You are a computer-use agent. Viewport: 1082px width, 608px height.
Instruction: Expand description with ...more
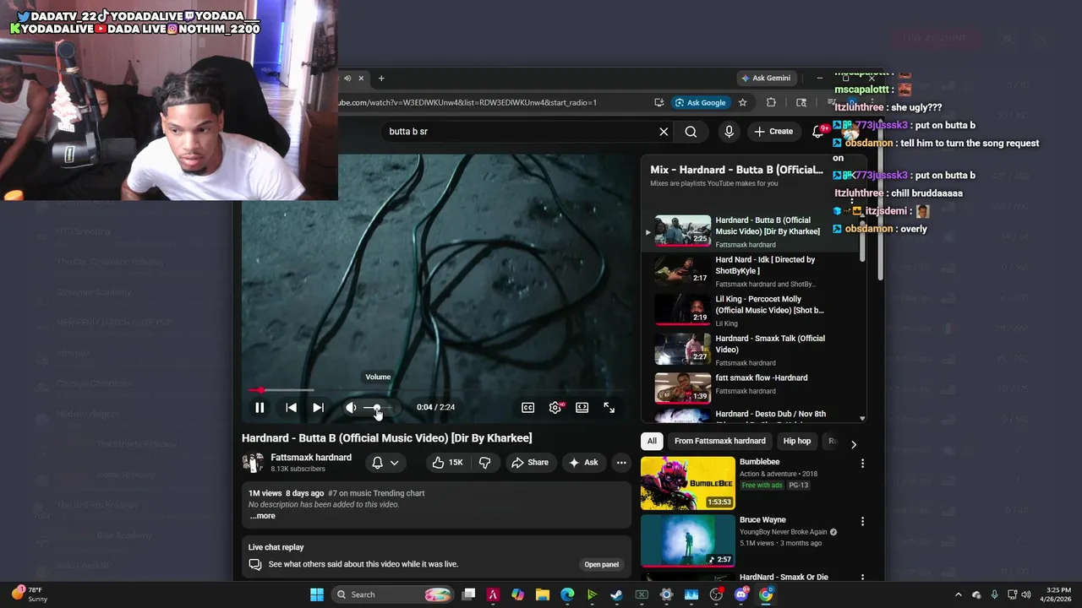[x=262, y=516]
